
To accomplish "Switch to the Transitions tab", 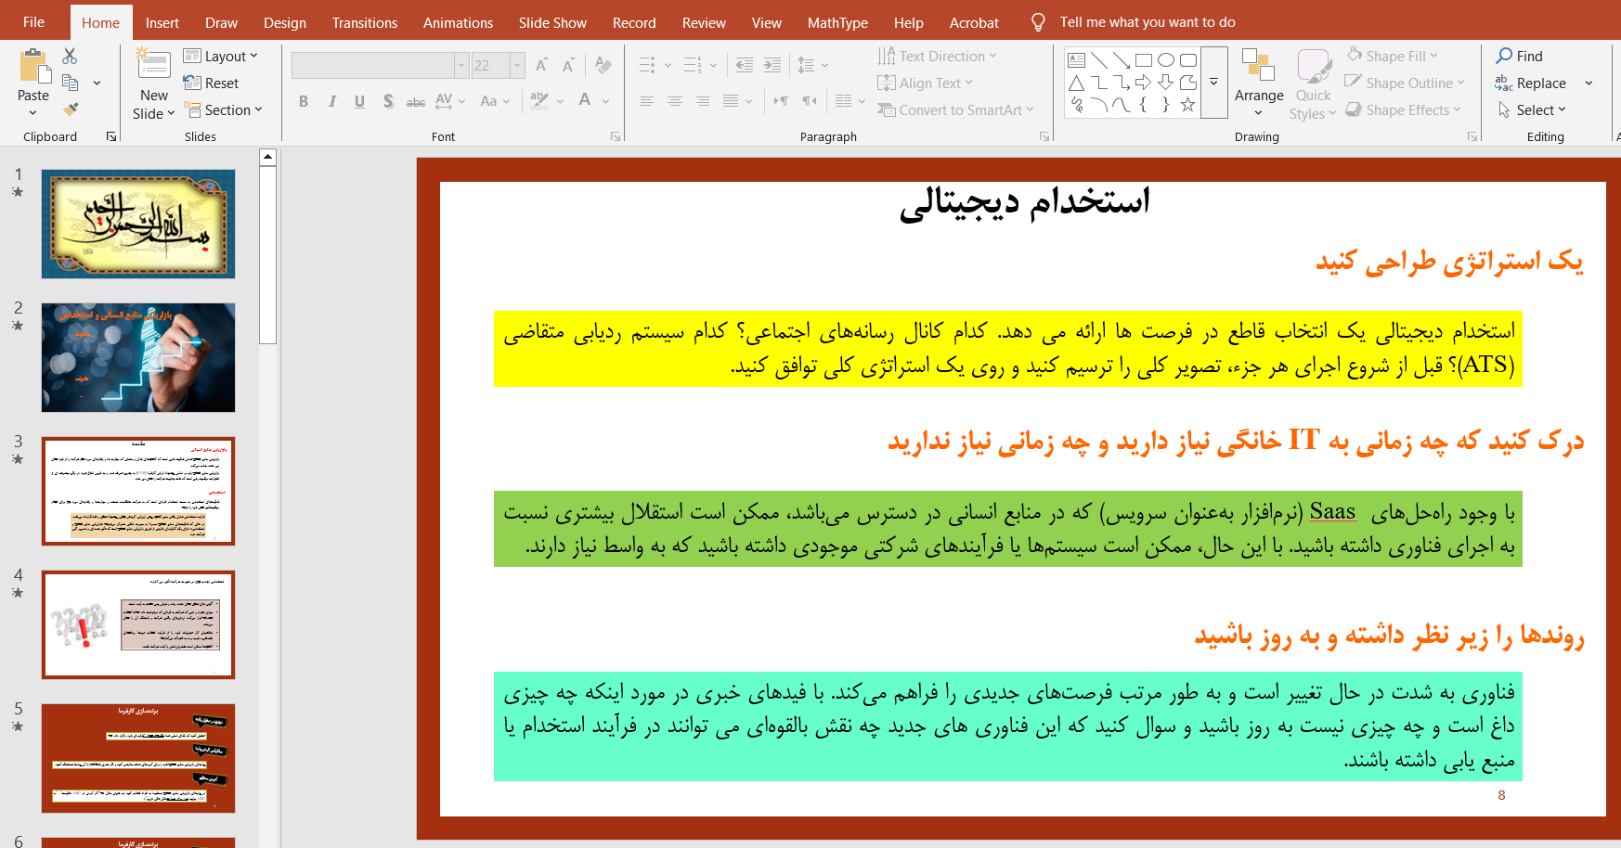I will coord(364,22).
